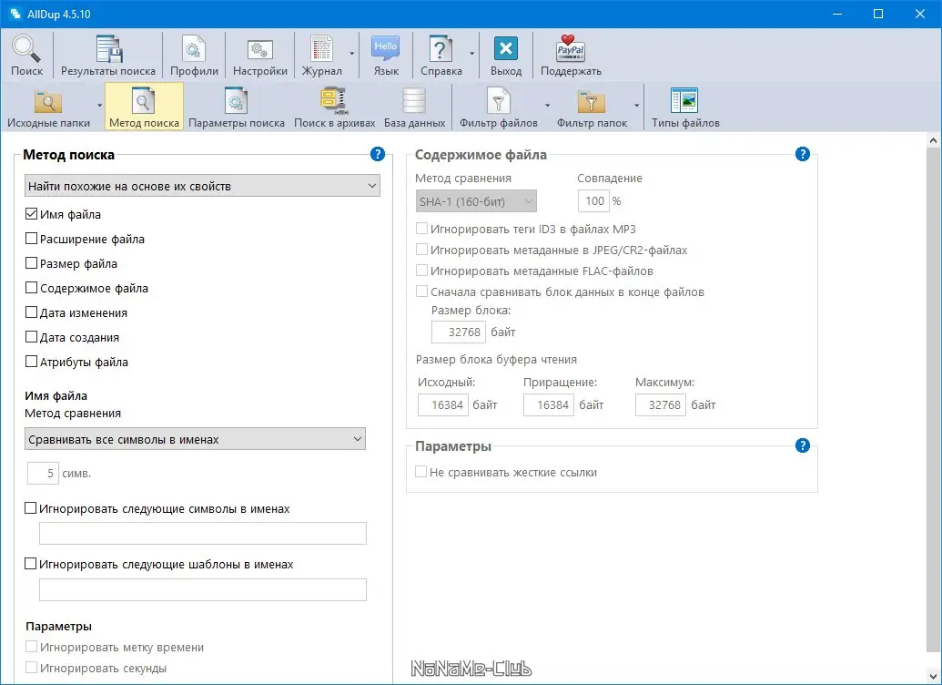
Task: Toggle Игнорировать теги ID3 в файлах MP3
Action: pos(421,229)
